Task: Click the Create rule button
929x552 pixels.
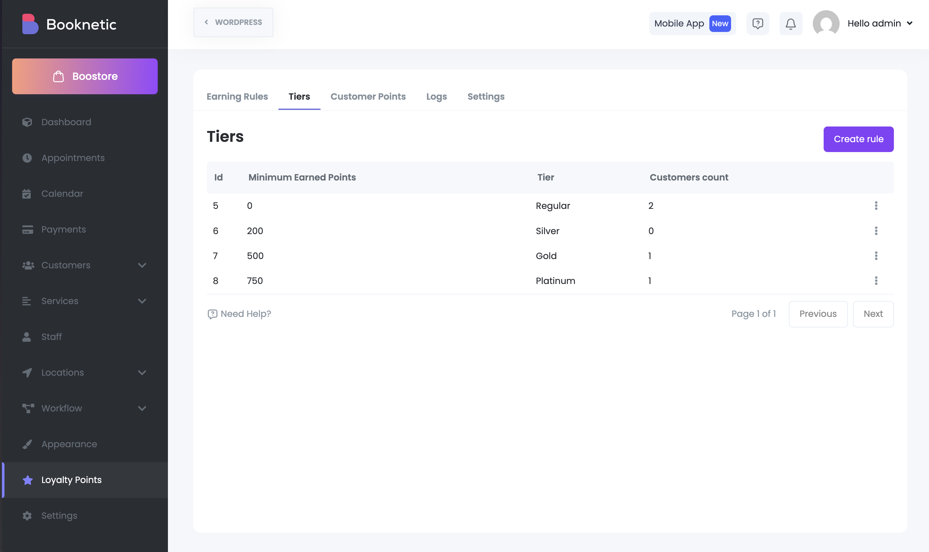Action: (858, 139)
